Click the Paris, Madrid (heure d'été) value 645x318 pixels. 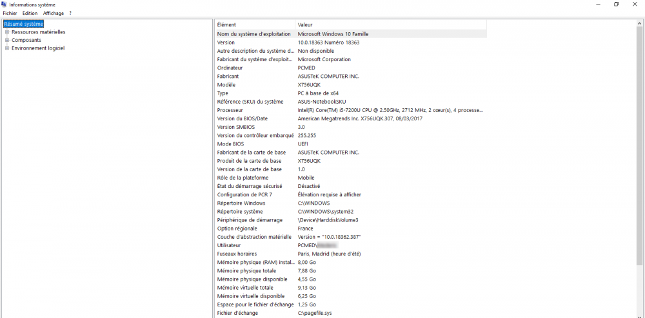329,254
